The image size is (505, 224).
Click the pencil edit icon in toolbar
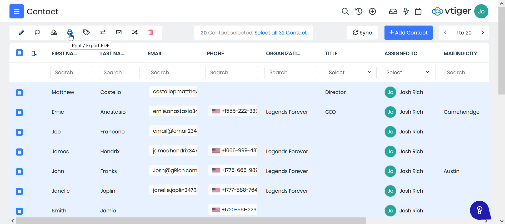(22, 32)
